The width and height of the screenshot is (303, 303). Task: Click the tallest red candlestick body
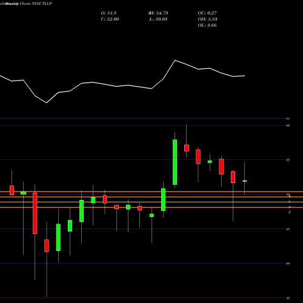point(35,213)
